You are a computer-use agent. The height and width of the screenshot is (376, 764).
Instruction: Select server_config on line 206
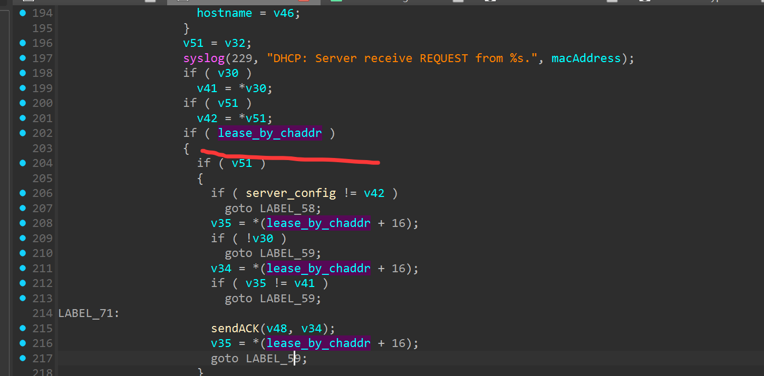[x=291, y=193]
